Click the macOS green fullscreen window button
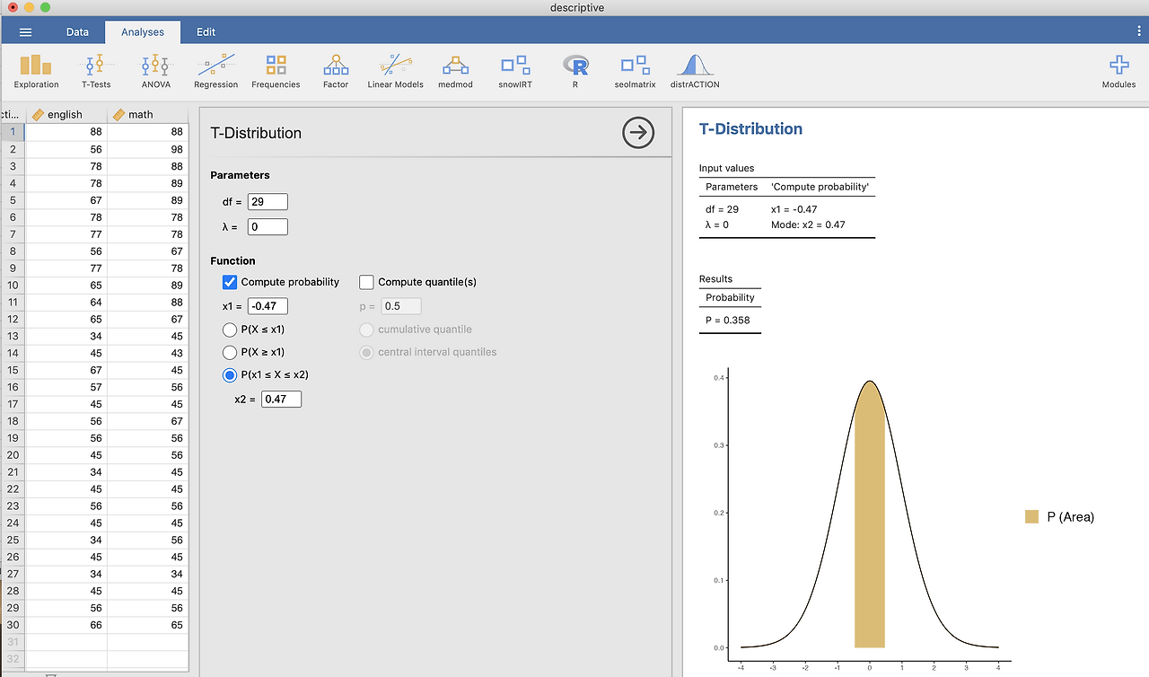This screenshot has width=1149, height=677. 45,8
